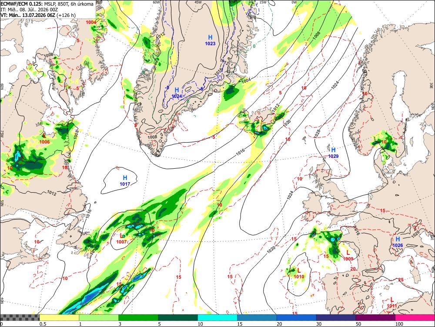The height and width of the screenshot is (327, 435).
Task: Select the yellow 0.5–1 mm legend swatch
Action: click(x=59, y=317)
